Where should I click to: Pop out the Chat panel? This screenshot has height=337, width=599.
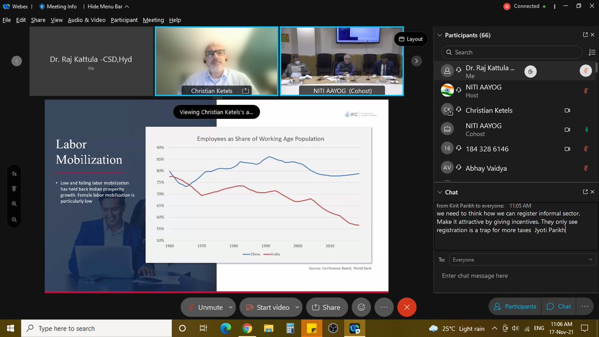coord(585,192)
